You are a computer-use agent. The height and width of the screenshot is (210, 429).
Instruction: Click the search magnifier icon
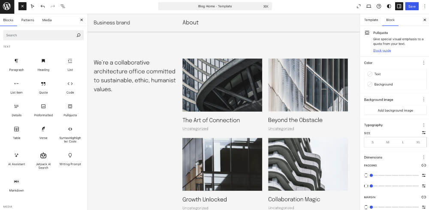[x=79, y=35]
